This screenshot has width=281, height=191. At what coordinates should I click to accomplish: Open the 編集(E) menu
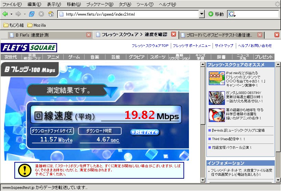pyautogui.click(x=34, y=4)
